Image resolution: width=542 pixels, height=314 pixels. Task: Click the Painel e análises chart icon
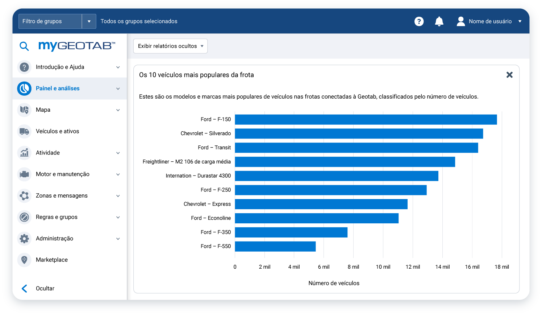pyautogui.click(x=24, y=88)
